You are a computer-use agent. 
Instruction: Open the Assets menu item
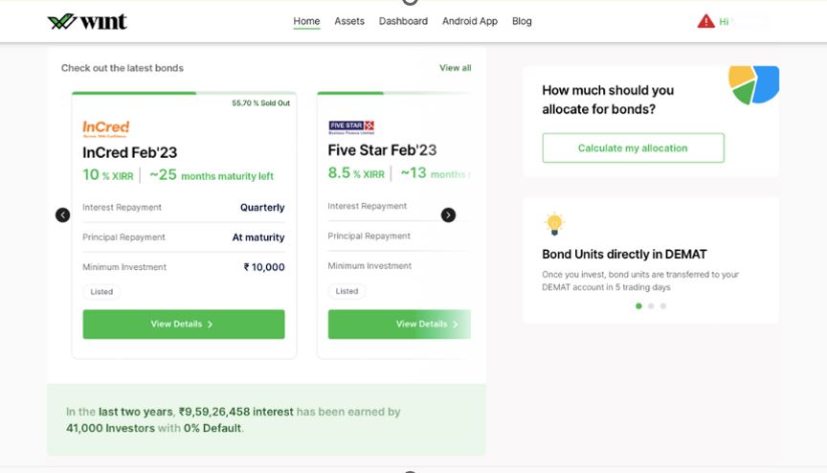click(349, 21)
